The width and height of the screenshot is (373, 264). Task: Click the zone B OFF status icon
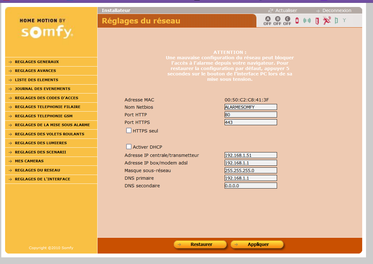tap(277, 21)
